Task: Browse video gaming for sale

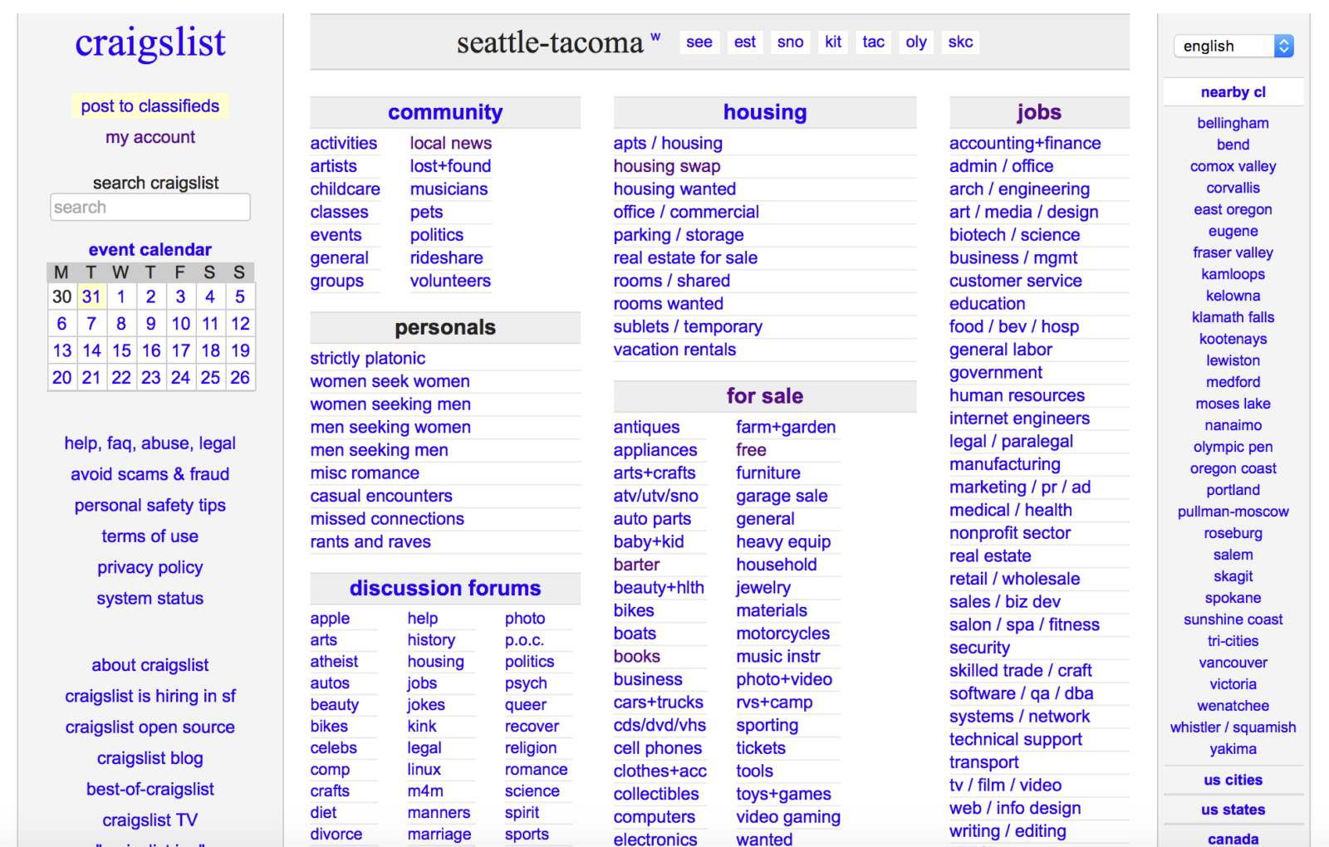Action: click(x=788, y=817)
